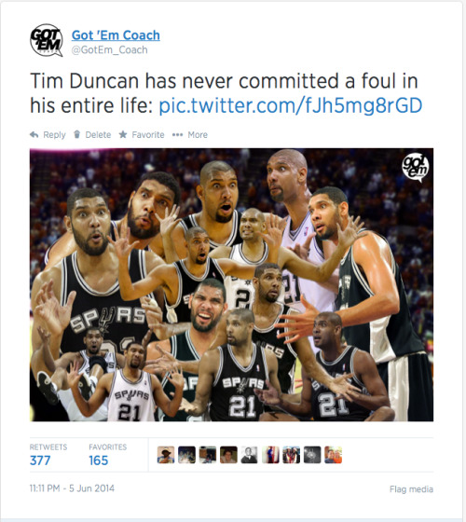The image size is (466, 522).
Task: Click the Favorite star icon
Action: pyautogui.click(x=123, y=134)
